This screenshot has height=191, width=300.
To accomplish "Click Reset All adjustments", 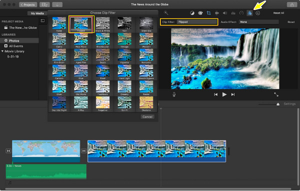I will 278,13.
